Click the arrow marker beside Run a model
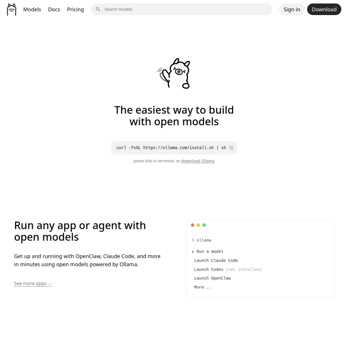 click(x=193, y=252)
